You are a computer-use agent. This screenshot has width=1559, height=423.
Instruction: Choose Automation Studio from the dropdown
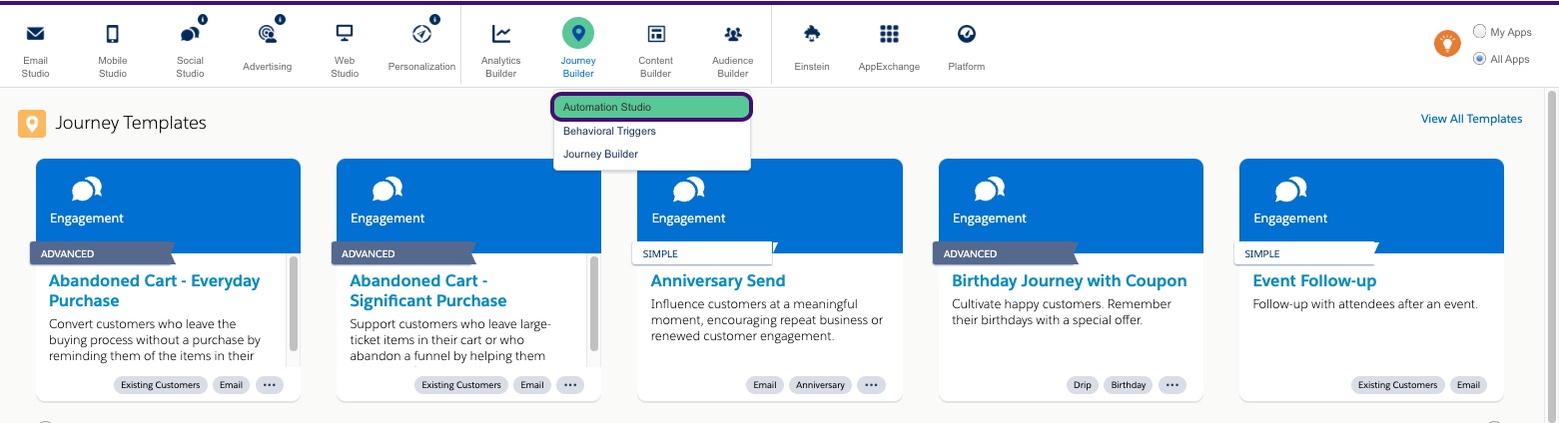click(x=651, y=107)
